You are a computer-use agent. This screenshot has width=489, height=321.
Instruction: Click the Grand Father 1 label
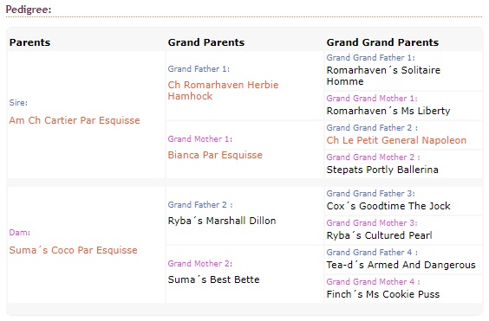pos(199,69)
